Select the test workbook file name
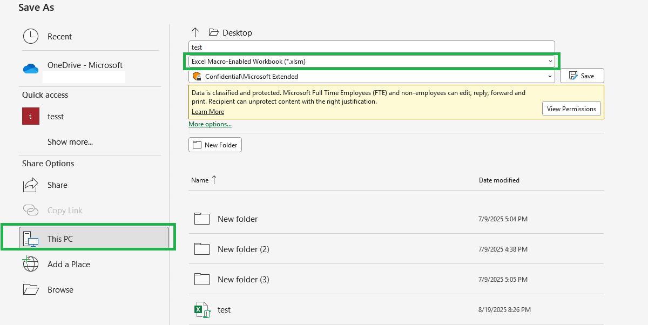Screen dimensions: 648x325 tap(224, 310)
